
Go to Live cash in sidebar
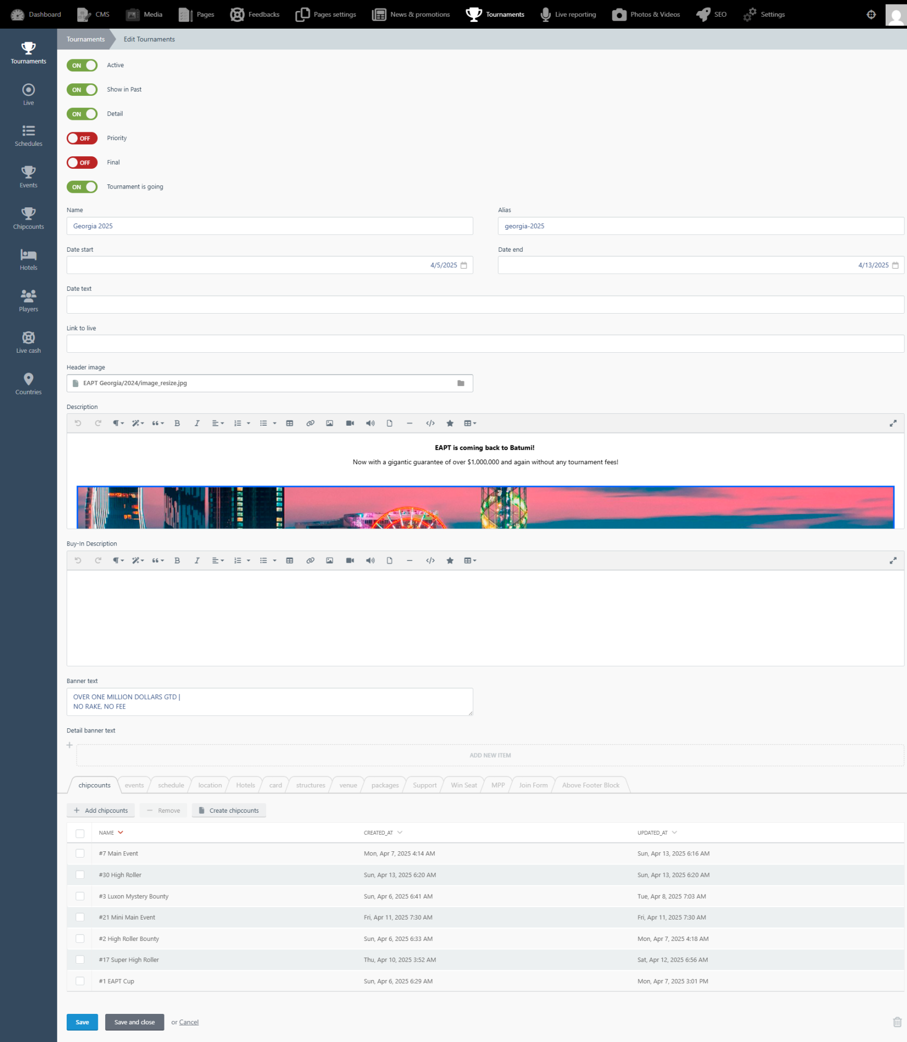click(28, 343)
